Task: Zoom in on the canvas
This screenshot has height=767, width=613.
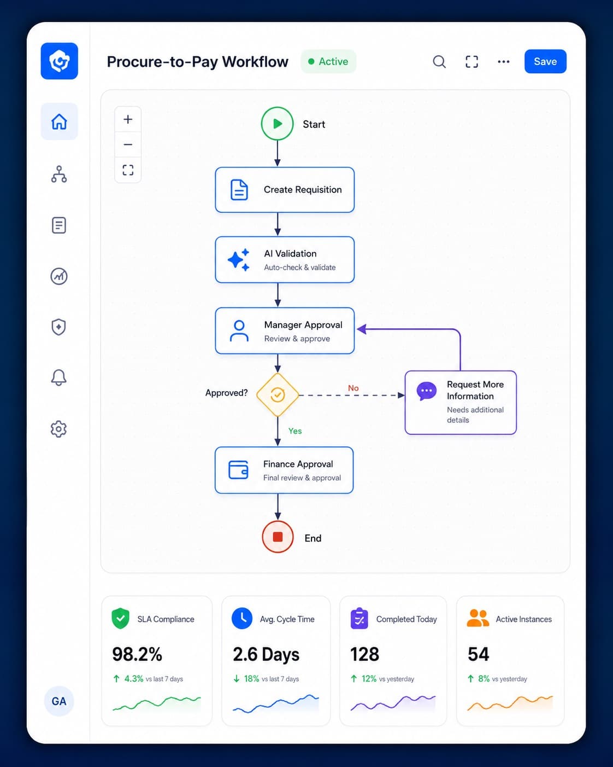Action: click(128, 119)
